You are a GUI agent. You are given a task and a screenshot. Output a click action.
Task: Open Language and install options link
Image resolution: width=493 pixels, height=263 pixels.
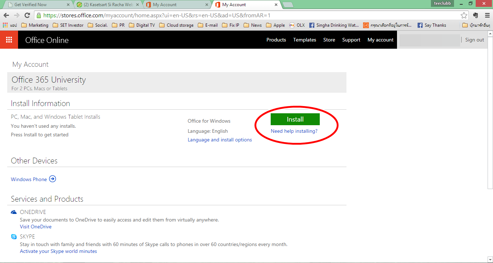pos(220,140)
